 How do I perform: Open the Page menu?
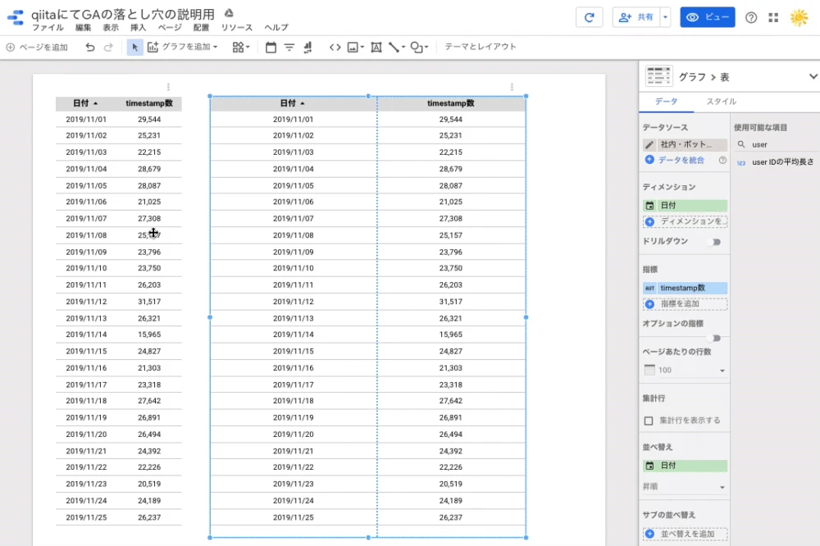coord(170,27)
